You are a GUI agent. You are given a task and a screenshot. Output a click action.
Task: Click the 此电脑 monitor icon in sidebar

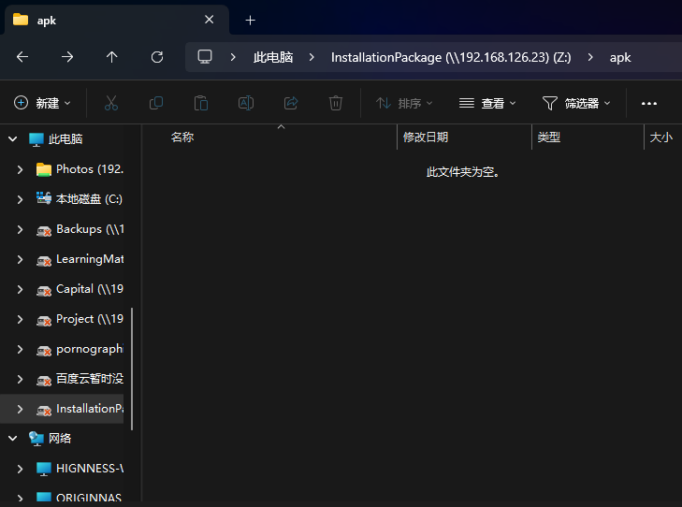36,139
